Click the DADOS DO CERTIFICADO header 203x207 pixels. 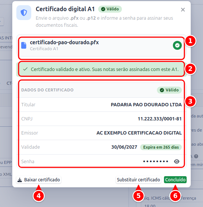click(x=47, y=90)
